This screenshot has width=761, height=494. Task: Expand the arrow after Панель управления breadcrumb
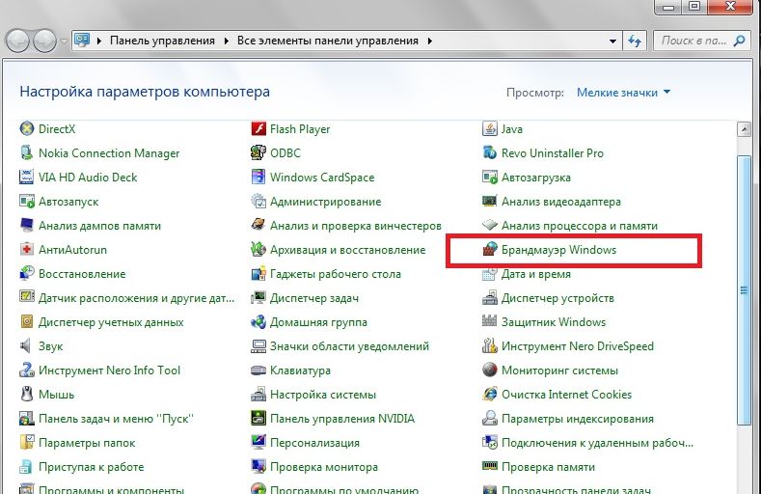click(x=226, y=41)
